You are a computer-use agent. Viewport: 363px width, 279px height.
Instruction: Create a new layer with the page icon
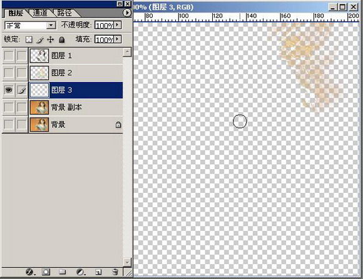pyautogui.click(x=98, y=272)
